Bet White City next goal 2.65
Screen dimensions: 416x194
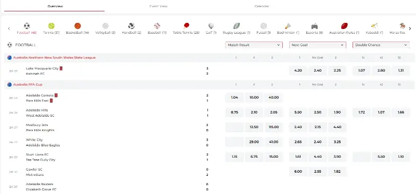[x=298, y=142]
